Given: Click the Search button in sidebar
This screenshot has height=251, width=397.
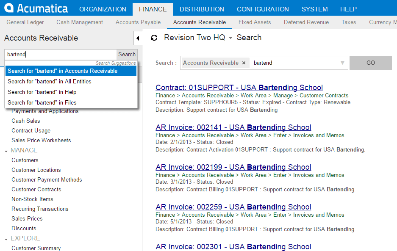Looking at the screenshot, I should [127, 55].
